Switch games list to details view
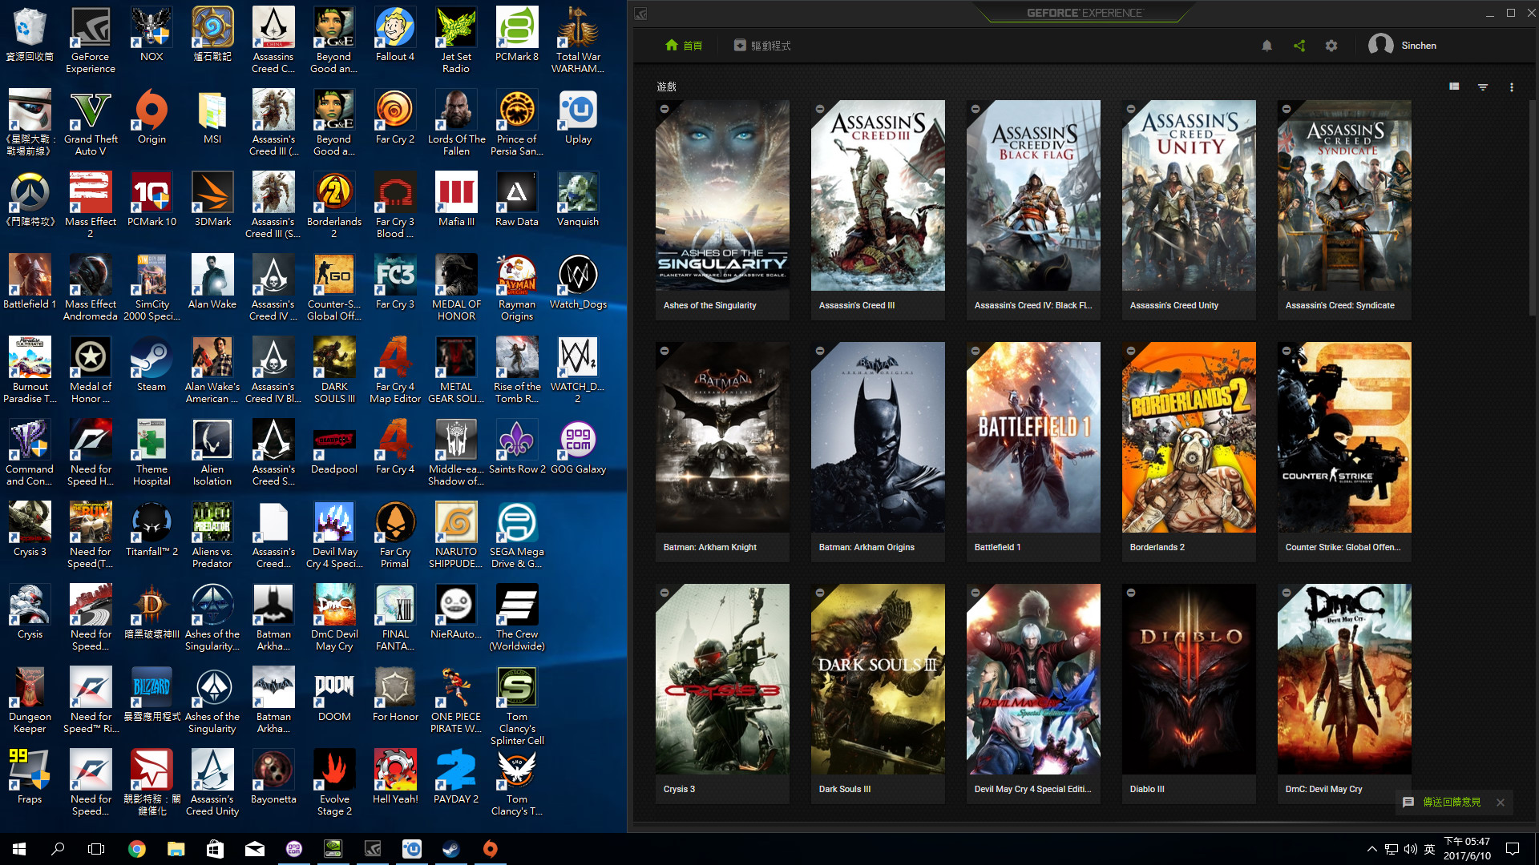This screenshot has height=865, width=1539. click(1454, 86)
